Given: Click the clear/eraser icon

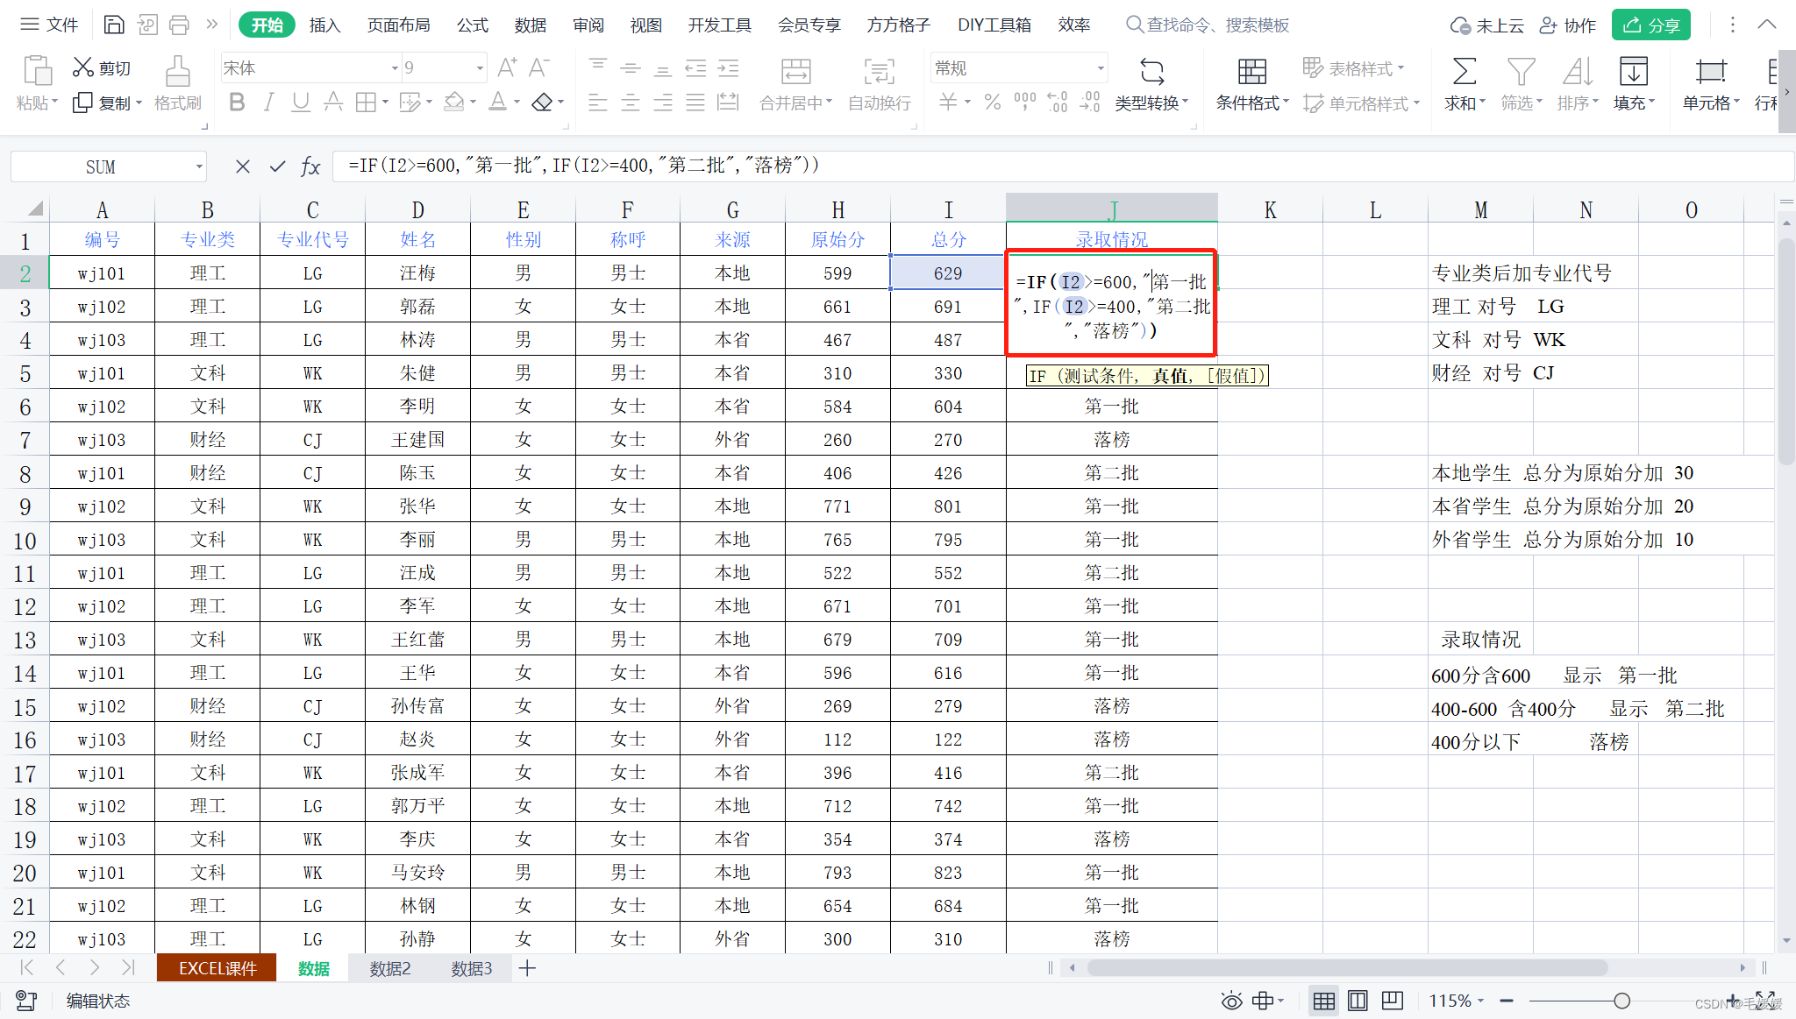Looking at the screenshot, I should (542, 103).
